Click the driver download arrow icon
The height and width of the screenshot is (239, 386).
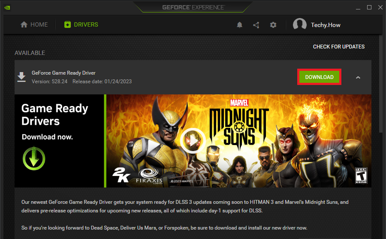click(21, 77)
